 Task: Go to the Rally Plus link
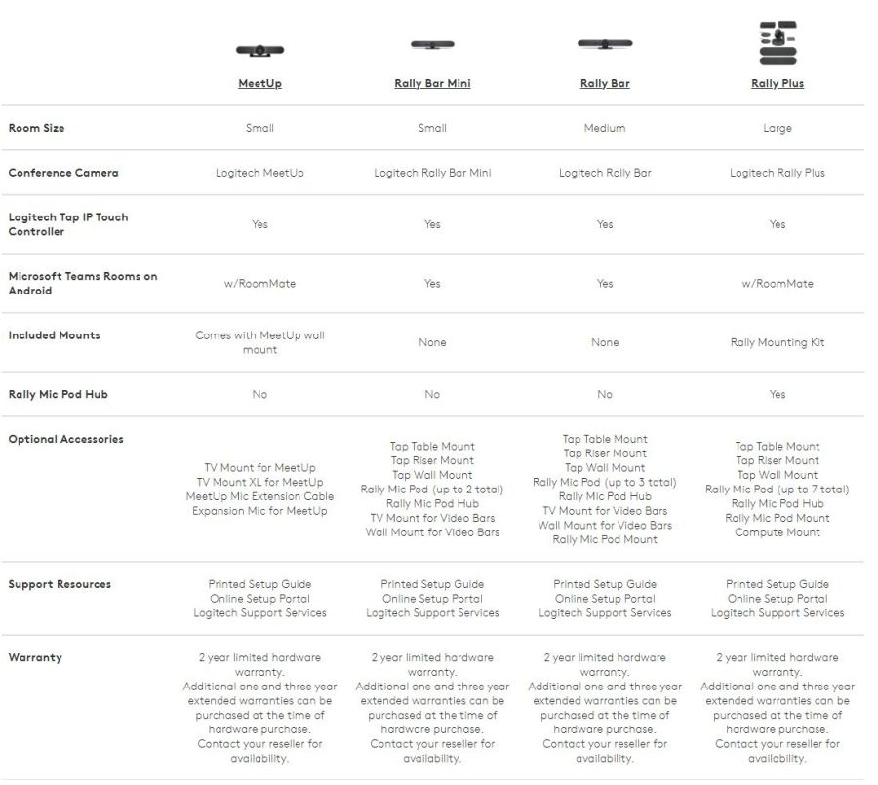click(778, 84)
